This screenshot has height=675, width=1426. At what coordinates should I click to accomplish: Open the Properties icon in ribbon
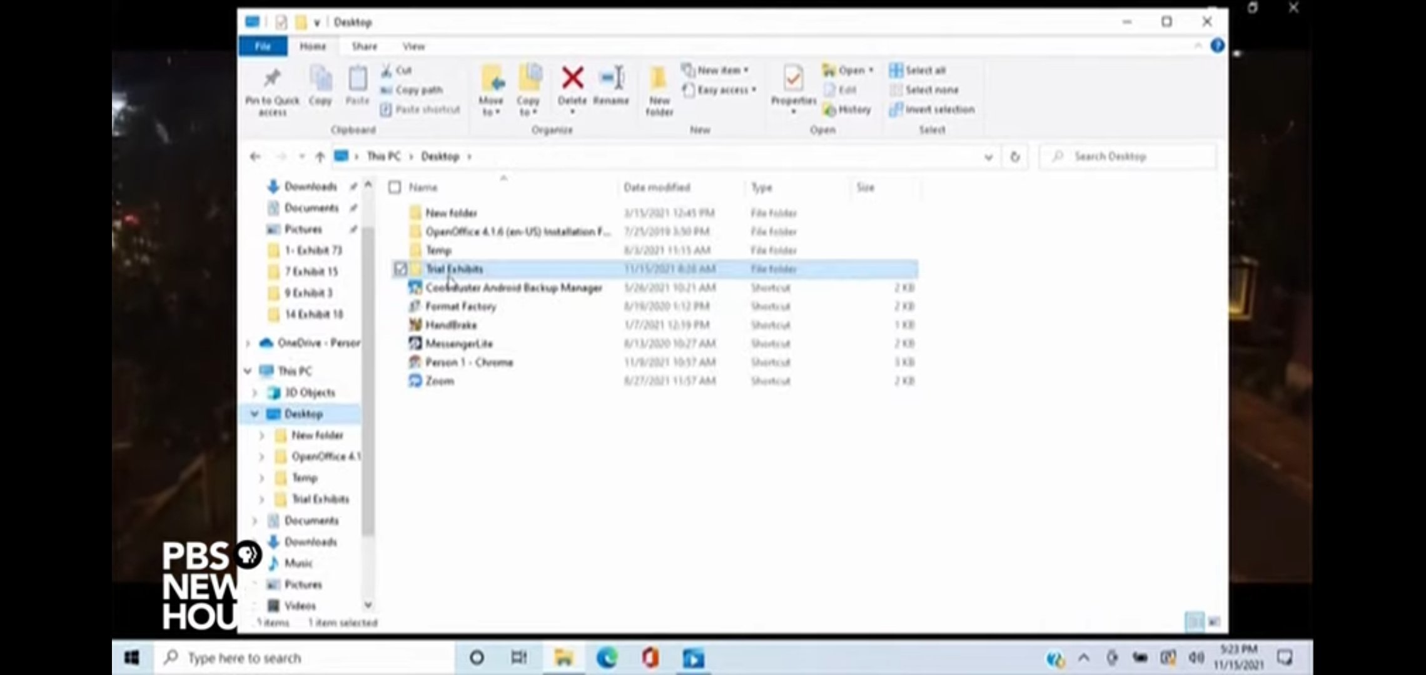click(793, 79)
